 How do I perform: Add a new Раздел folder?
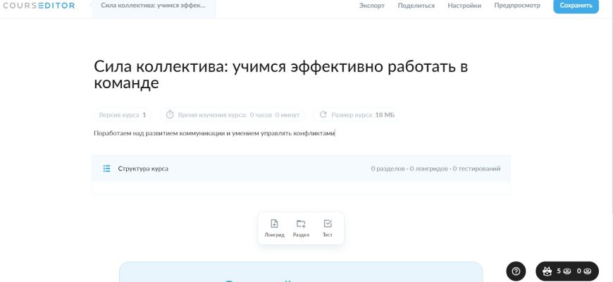tap(301, 228)
